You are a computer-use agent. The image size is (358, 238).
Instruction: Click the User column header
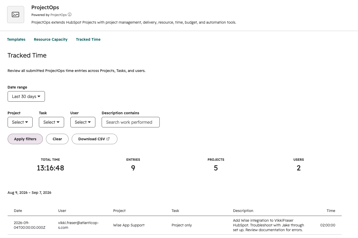(x=62, y=211)
